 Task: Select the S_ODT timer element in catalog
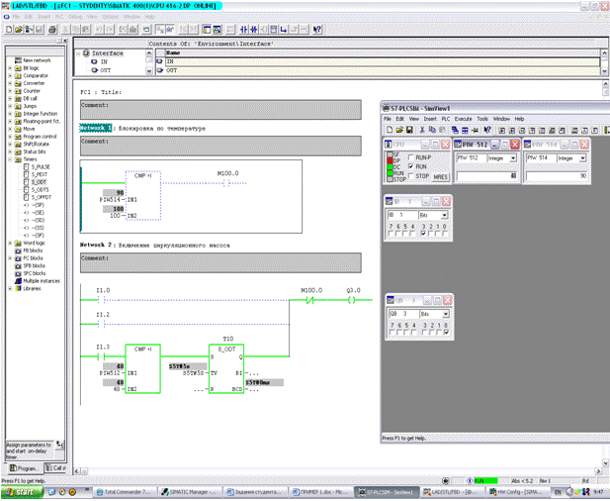[x=39, y=181]
